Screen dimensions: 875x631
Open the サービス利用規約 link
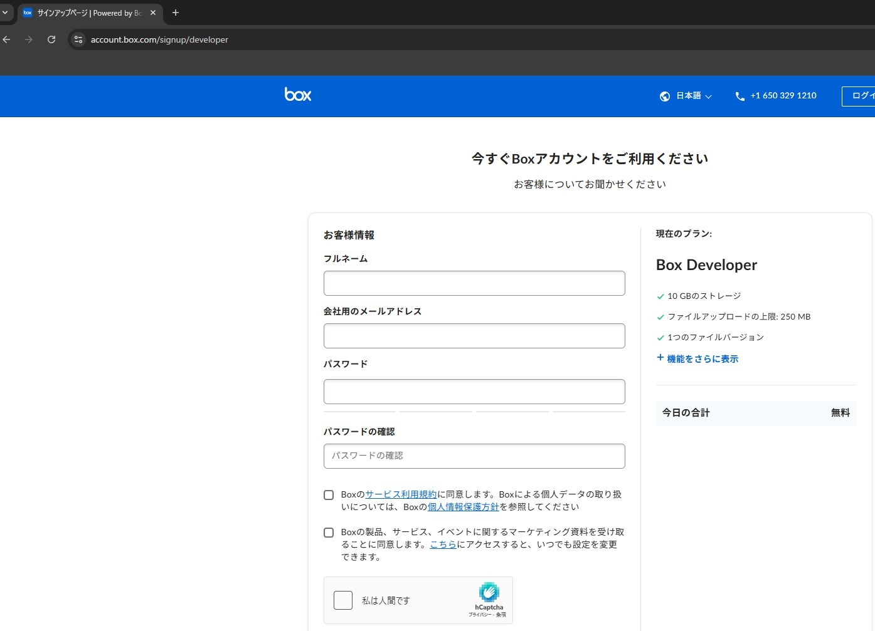[401, 494]
